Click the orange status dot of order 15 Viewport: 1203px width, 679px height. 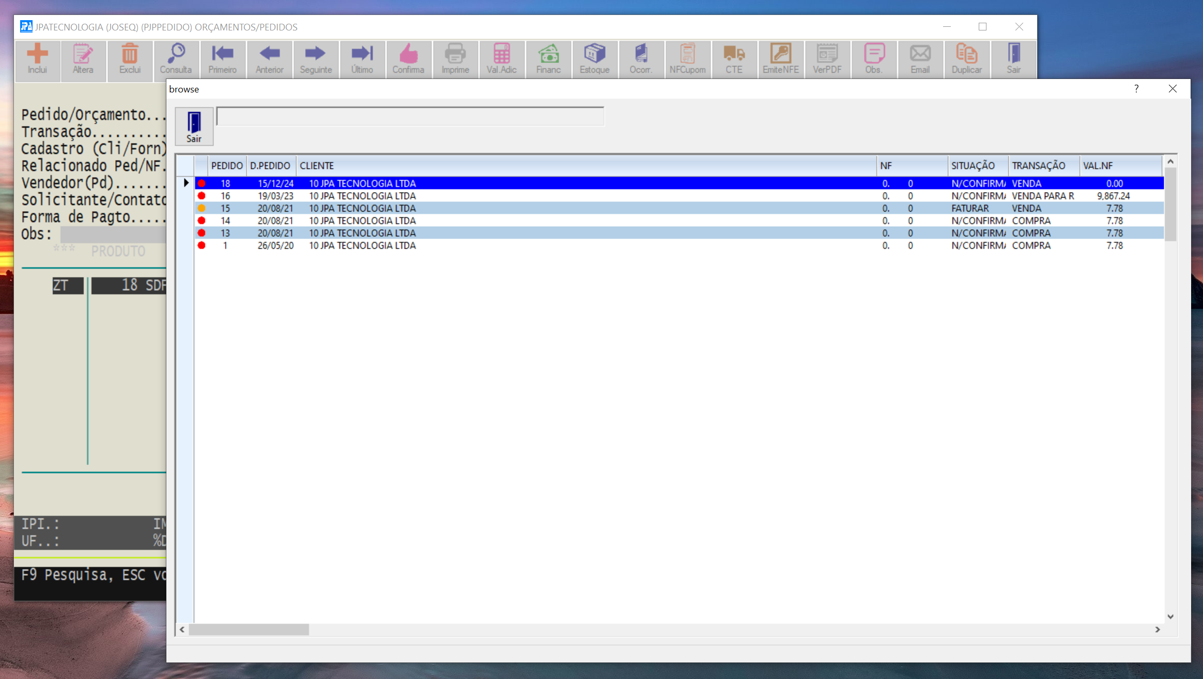[x=202, y=209]
